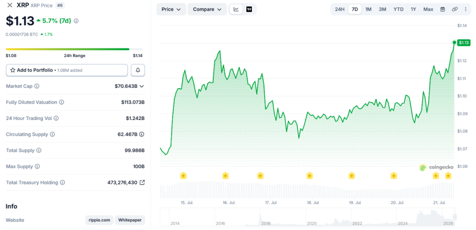Select the 24H time range
Screen dimensions: 476x230
click(x=340, y=9)
